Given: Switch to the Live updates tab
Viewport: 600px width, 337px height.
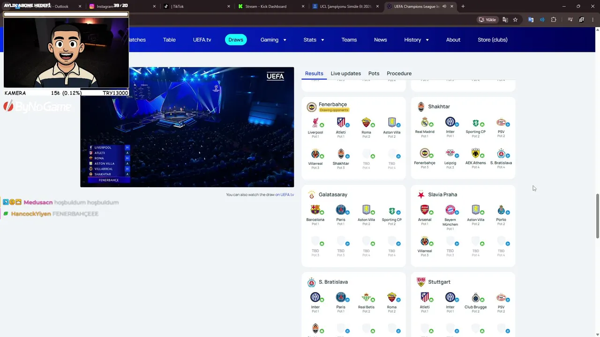Looking at the screenshot, I should 345,73.
